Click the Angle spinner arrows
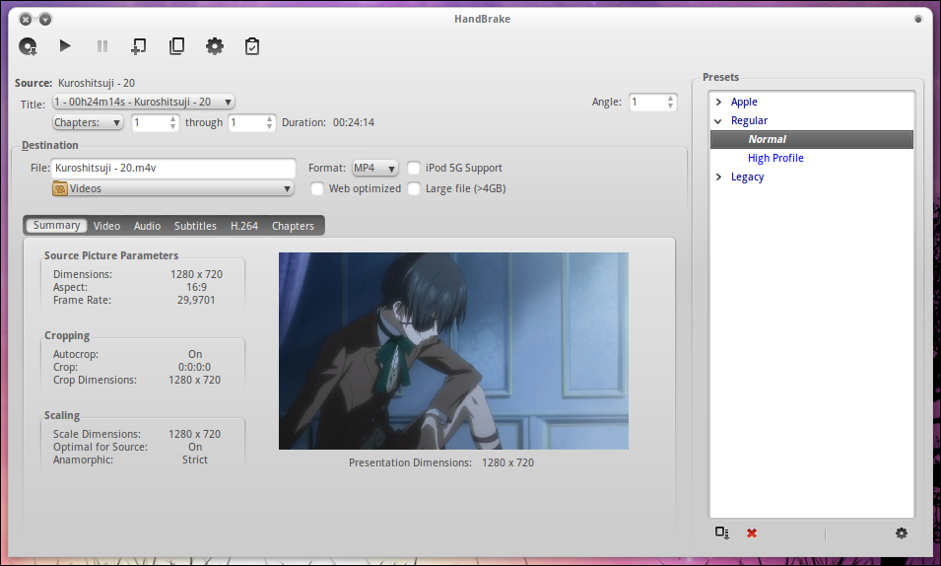The height and width of the screenshot is (566, 941). click(x=670, y=103)
